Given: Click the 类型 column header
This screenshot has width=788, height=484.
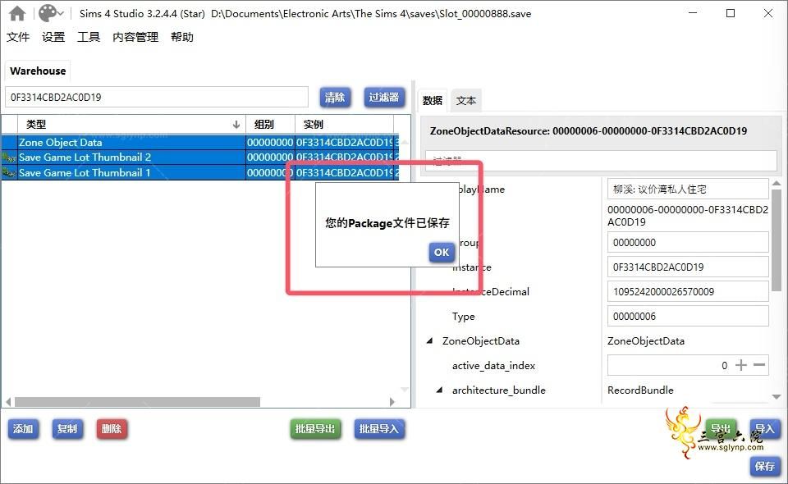Looking at the screenshot, I should click(131, 125).
